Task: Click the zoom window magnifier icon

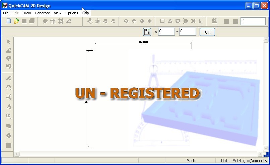Action: (90, 21)
